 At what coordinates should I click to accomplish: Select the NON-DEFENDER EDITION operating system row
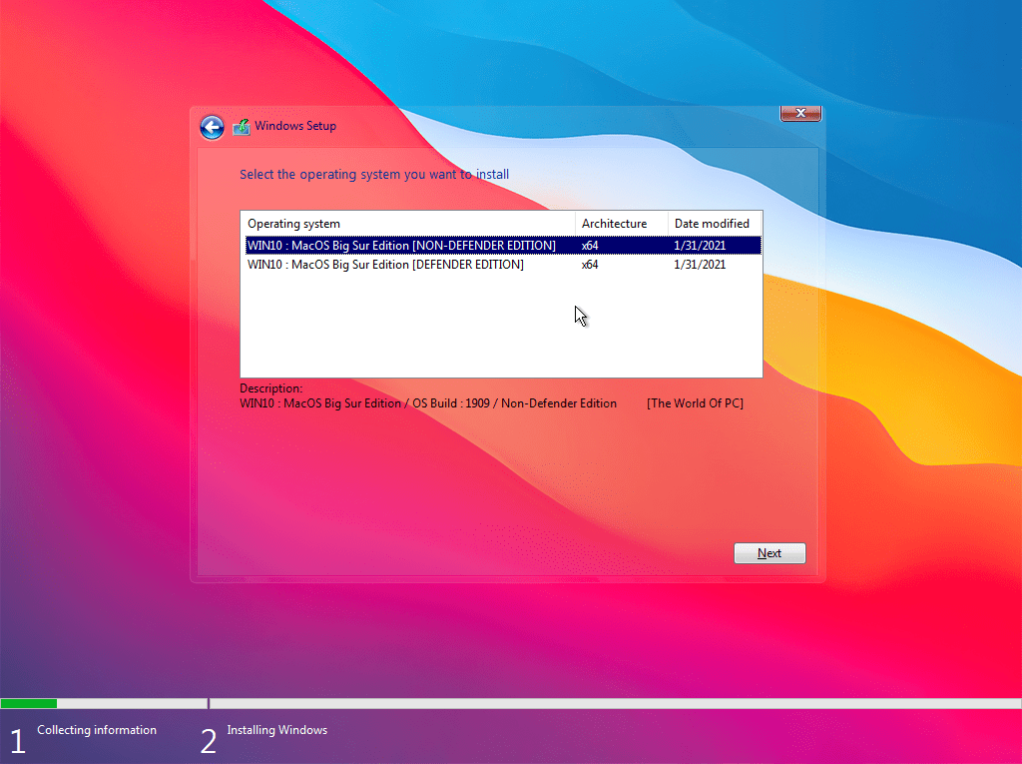click(401, 246)
